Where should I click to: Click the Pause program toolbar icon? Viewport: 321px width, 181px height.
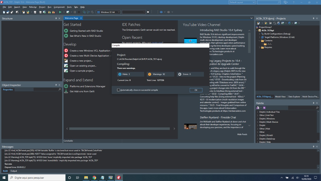point(75,12)
